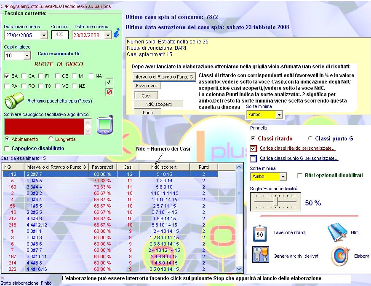Click the Genera archivi derivati tools icon
The image size is (371, 286).
point(261,255)
